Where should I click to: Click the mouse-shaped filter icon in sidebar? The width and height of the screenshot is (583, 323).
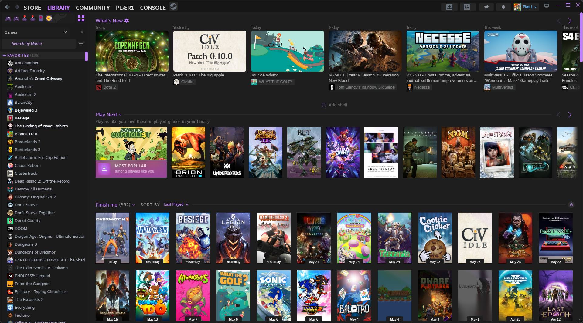click(x=41, y=19)
